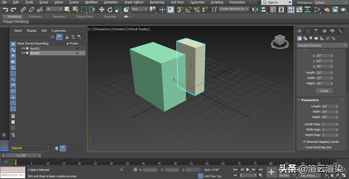The image size is (349, 179).
Task: Uncheck Generate Mapping Coords
Action: coord(304,141)
